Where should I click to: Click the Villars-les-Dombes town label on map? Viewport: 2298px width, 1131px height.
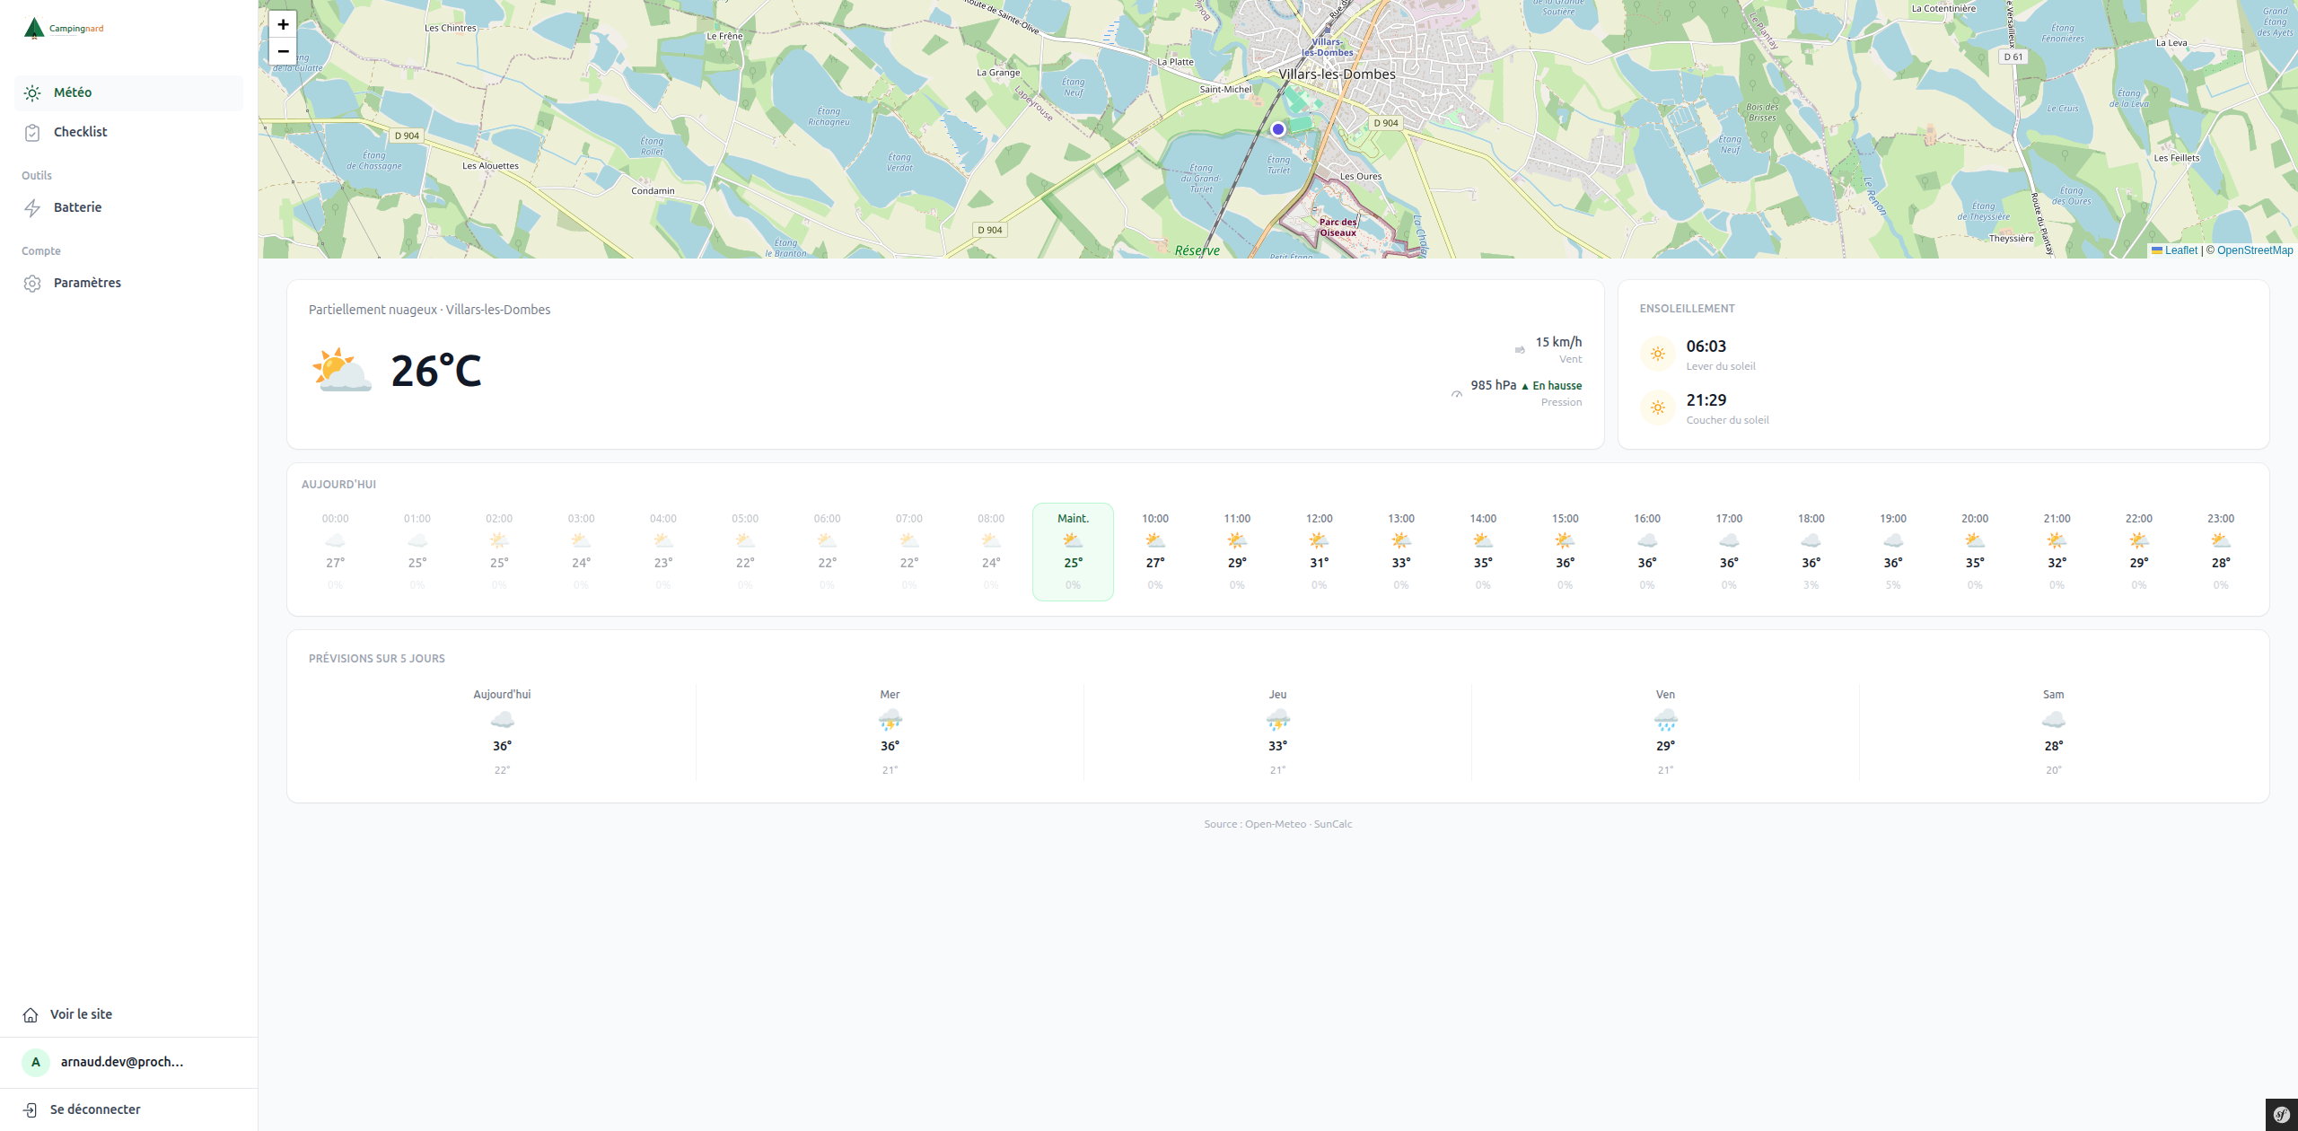pos(1337,75)
